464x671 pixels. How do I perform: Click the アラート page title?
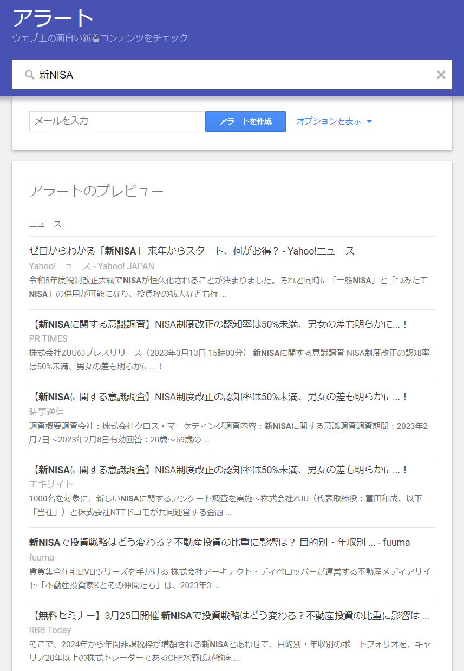54,18
